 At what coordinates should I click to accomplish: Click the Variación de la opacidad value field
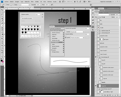click(x=87, y=28)
